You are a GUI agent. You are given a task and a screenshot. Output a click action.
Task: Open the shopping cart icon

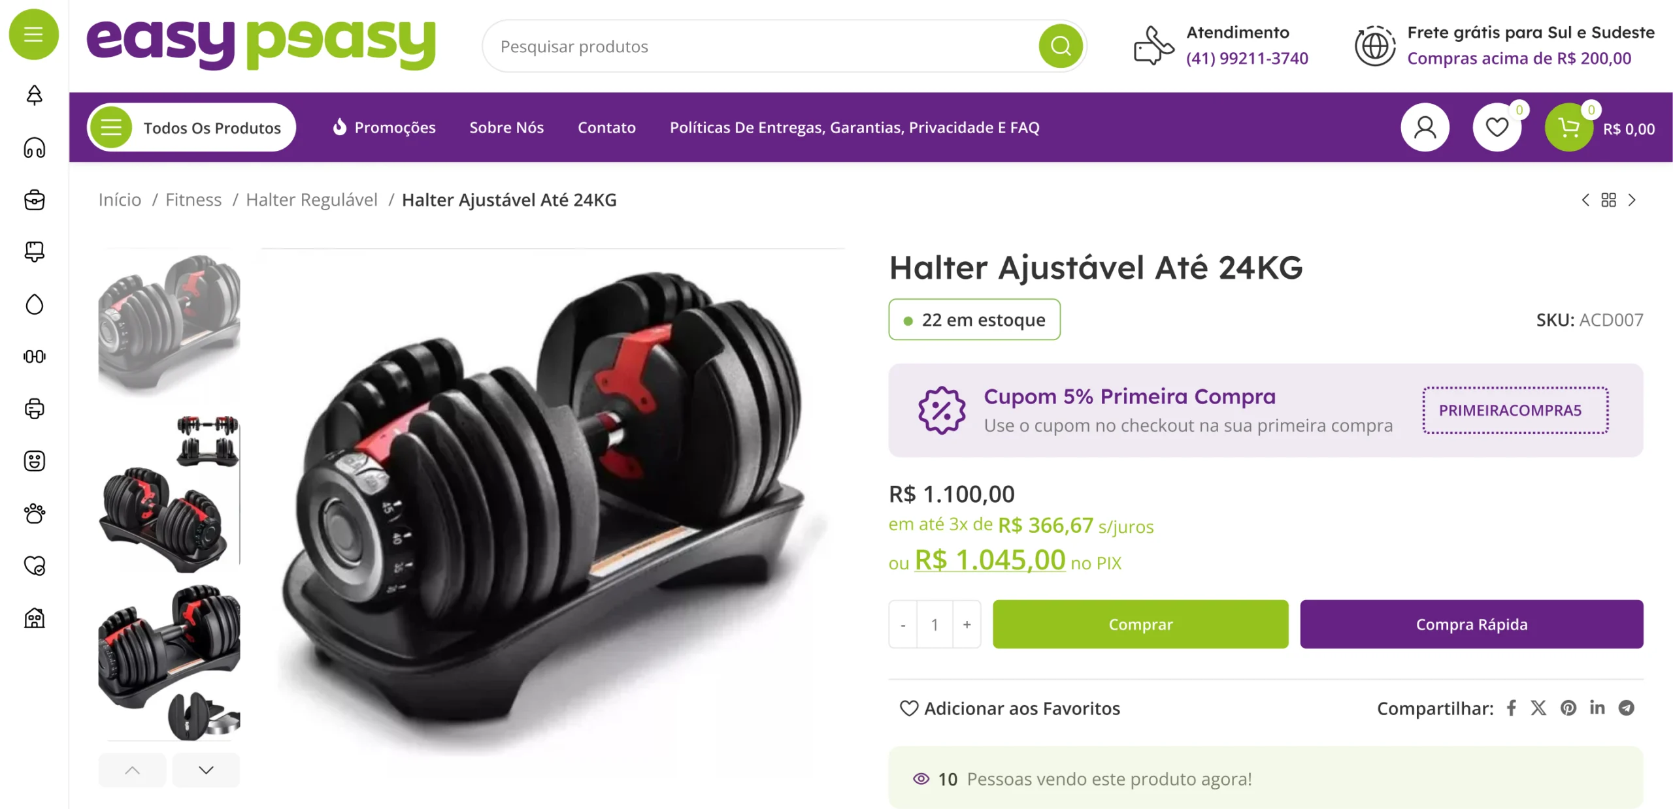(x=1568, y=127)
